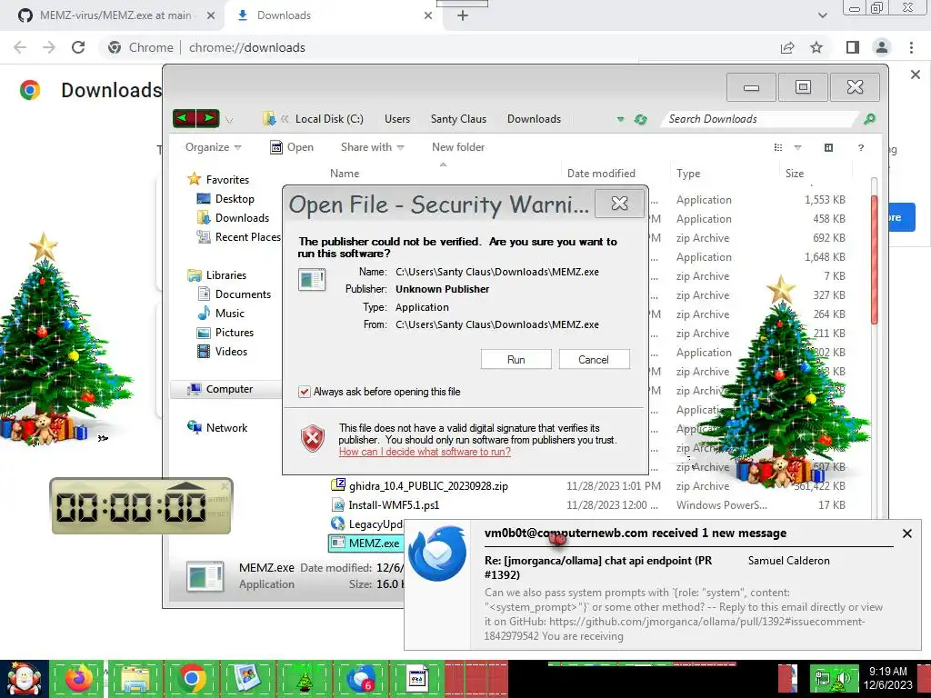Change view using the view icon
The height and width of the screenshot is (698, 931).
(778, 147)
